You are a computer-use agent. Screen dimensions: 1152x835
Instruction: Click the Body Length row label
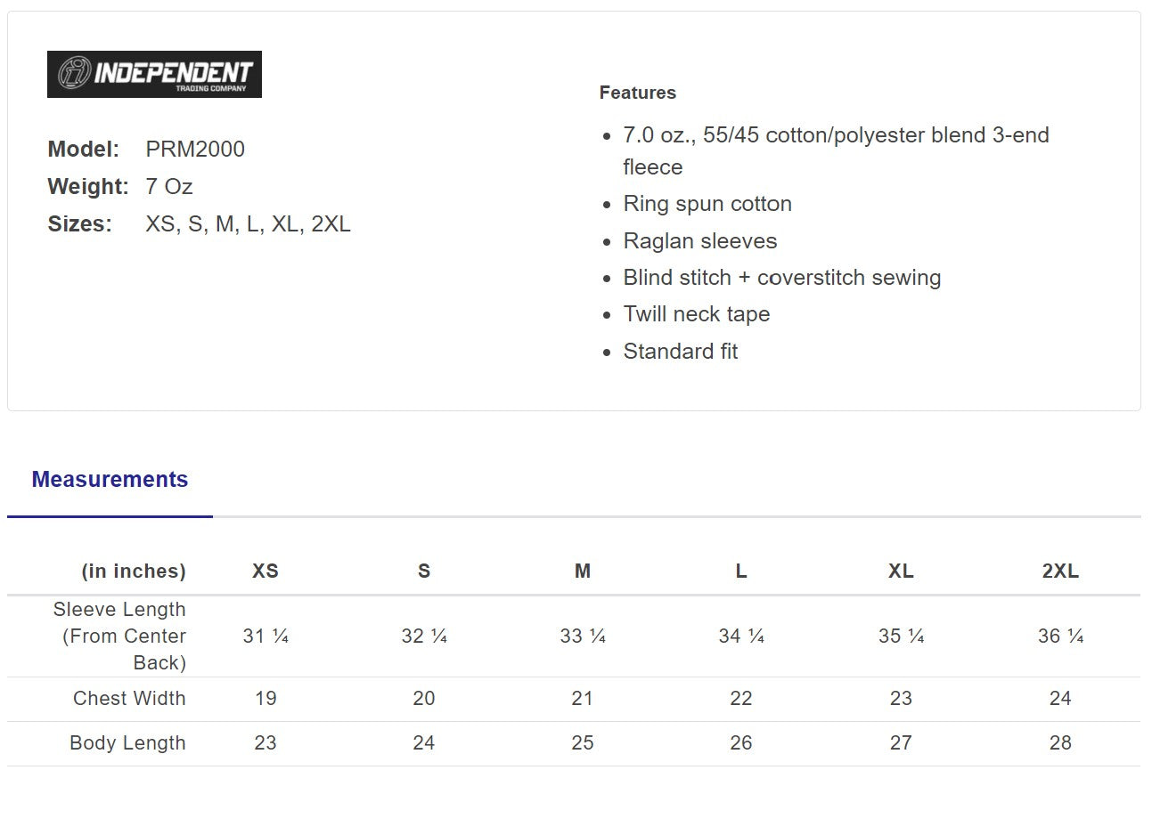click(127, 743)
